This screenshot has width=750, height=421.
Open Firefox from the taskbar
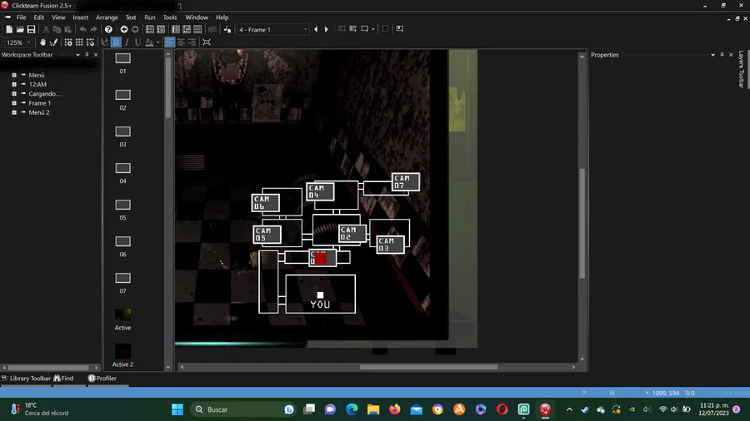(395, 409)
